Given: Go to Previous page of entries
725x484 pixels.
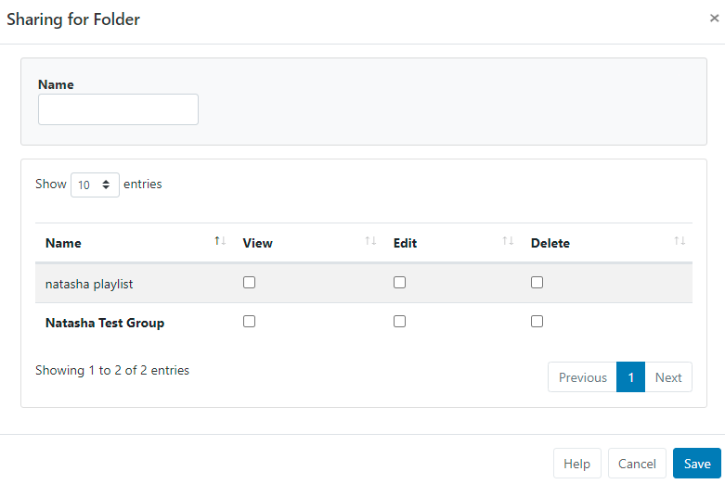Looking at the screenshot, I should pos(582,377).
